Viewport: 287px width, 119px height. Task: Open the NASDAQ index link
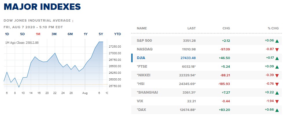pyautogui.click(x=145, y=49)
